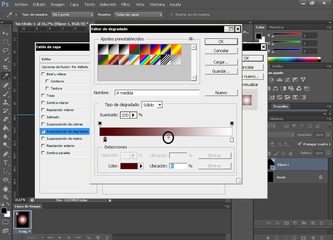Click the gear icon for gradient presets
The height and width of the screenshot is (240, 333).
pos(191,39)
